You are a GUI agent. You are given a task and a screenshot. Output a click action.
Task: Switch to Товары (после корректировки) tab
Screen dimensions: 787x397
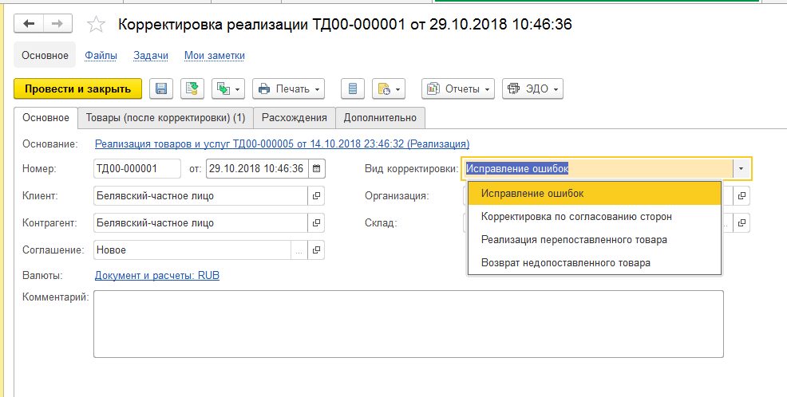[166, 118]
